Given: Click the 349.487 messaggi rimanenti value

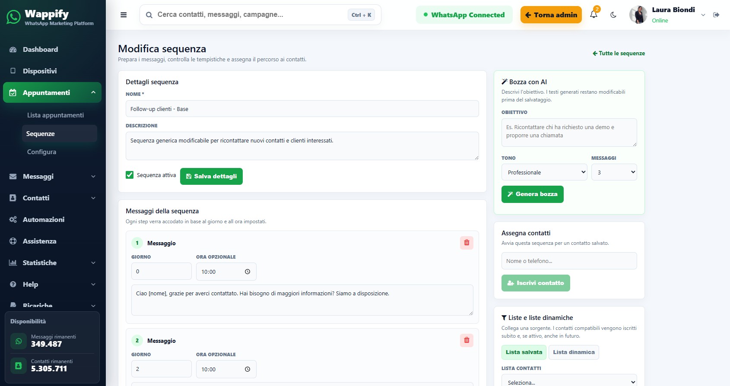Looking at the screenshot, I should 46,344.
